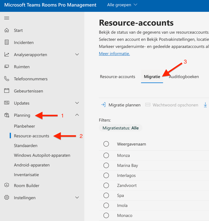Click the download arrow icon in toolbar
Screen dimensions: 209x221
pos(205,105)
